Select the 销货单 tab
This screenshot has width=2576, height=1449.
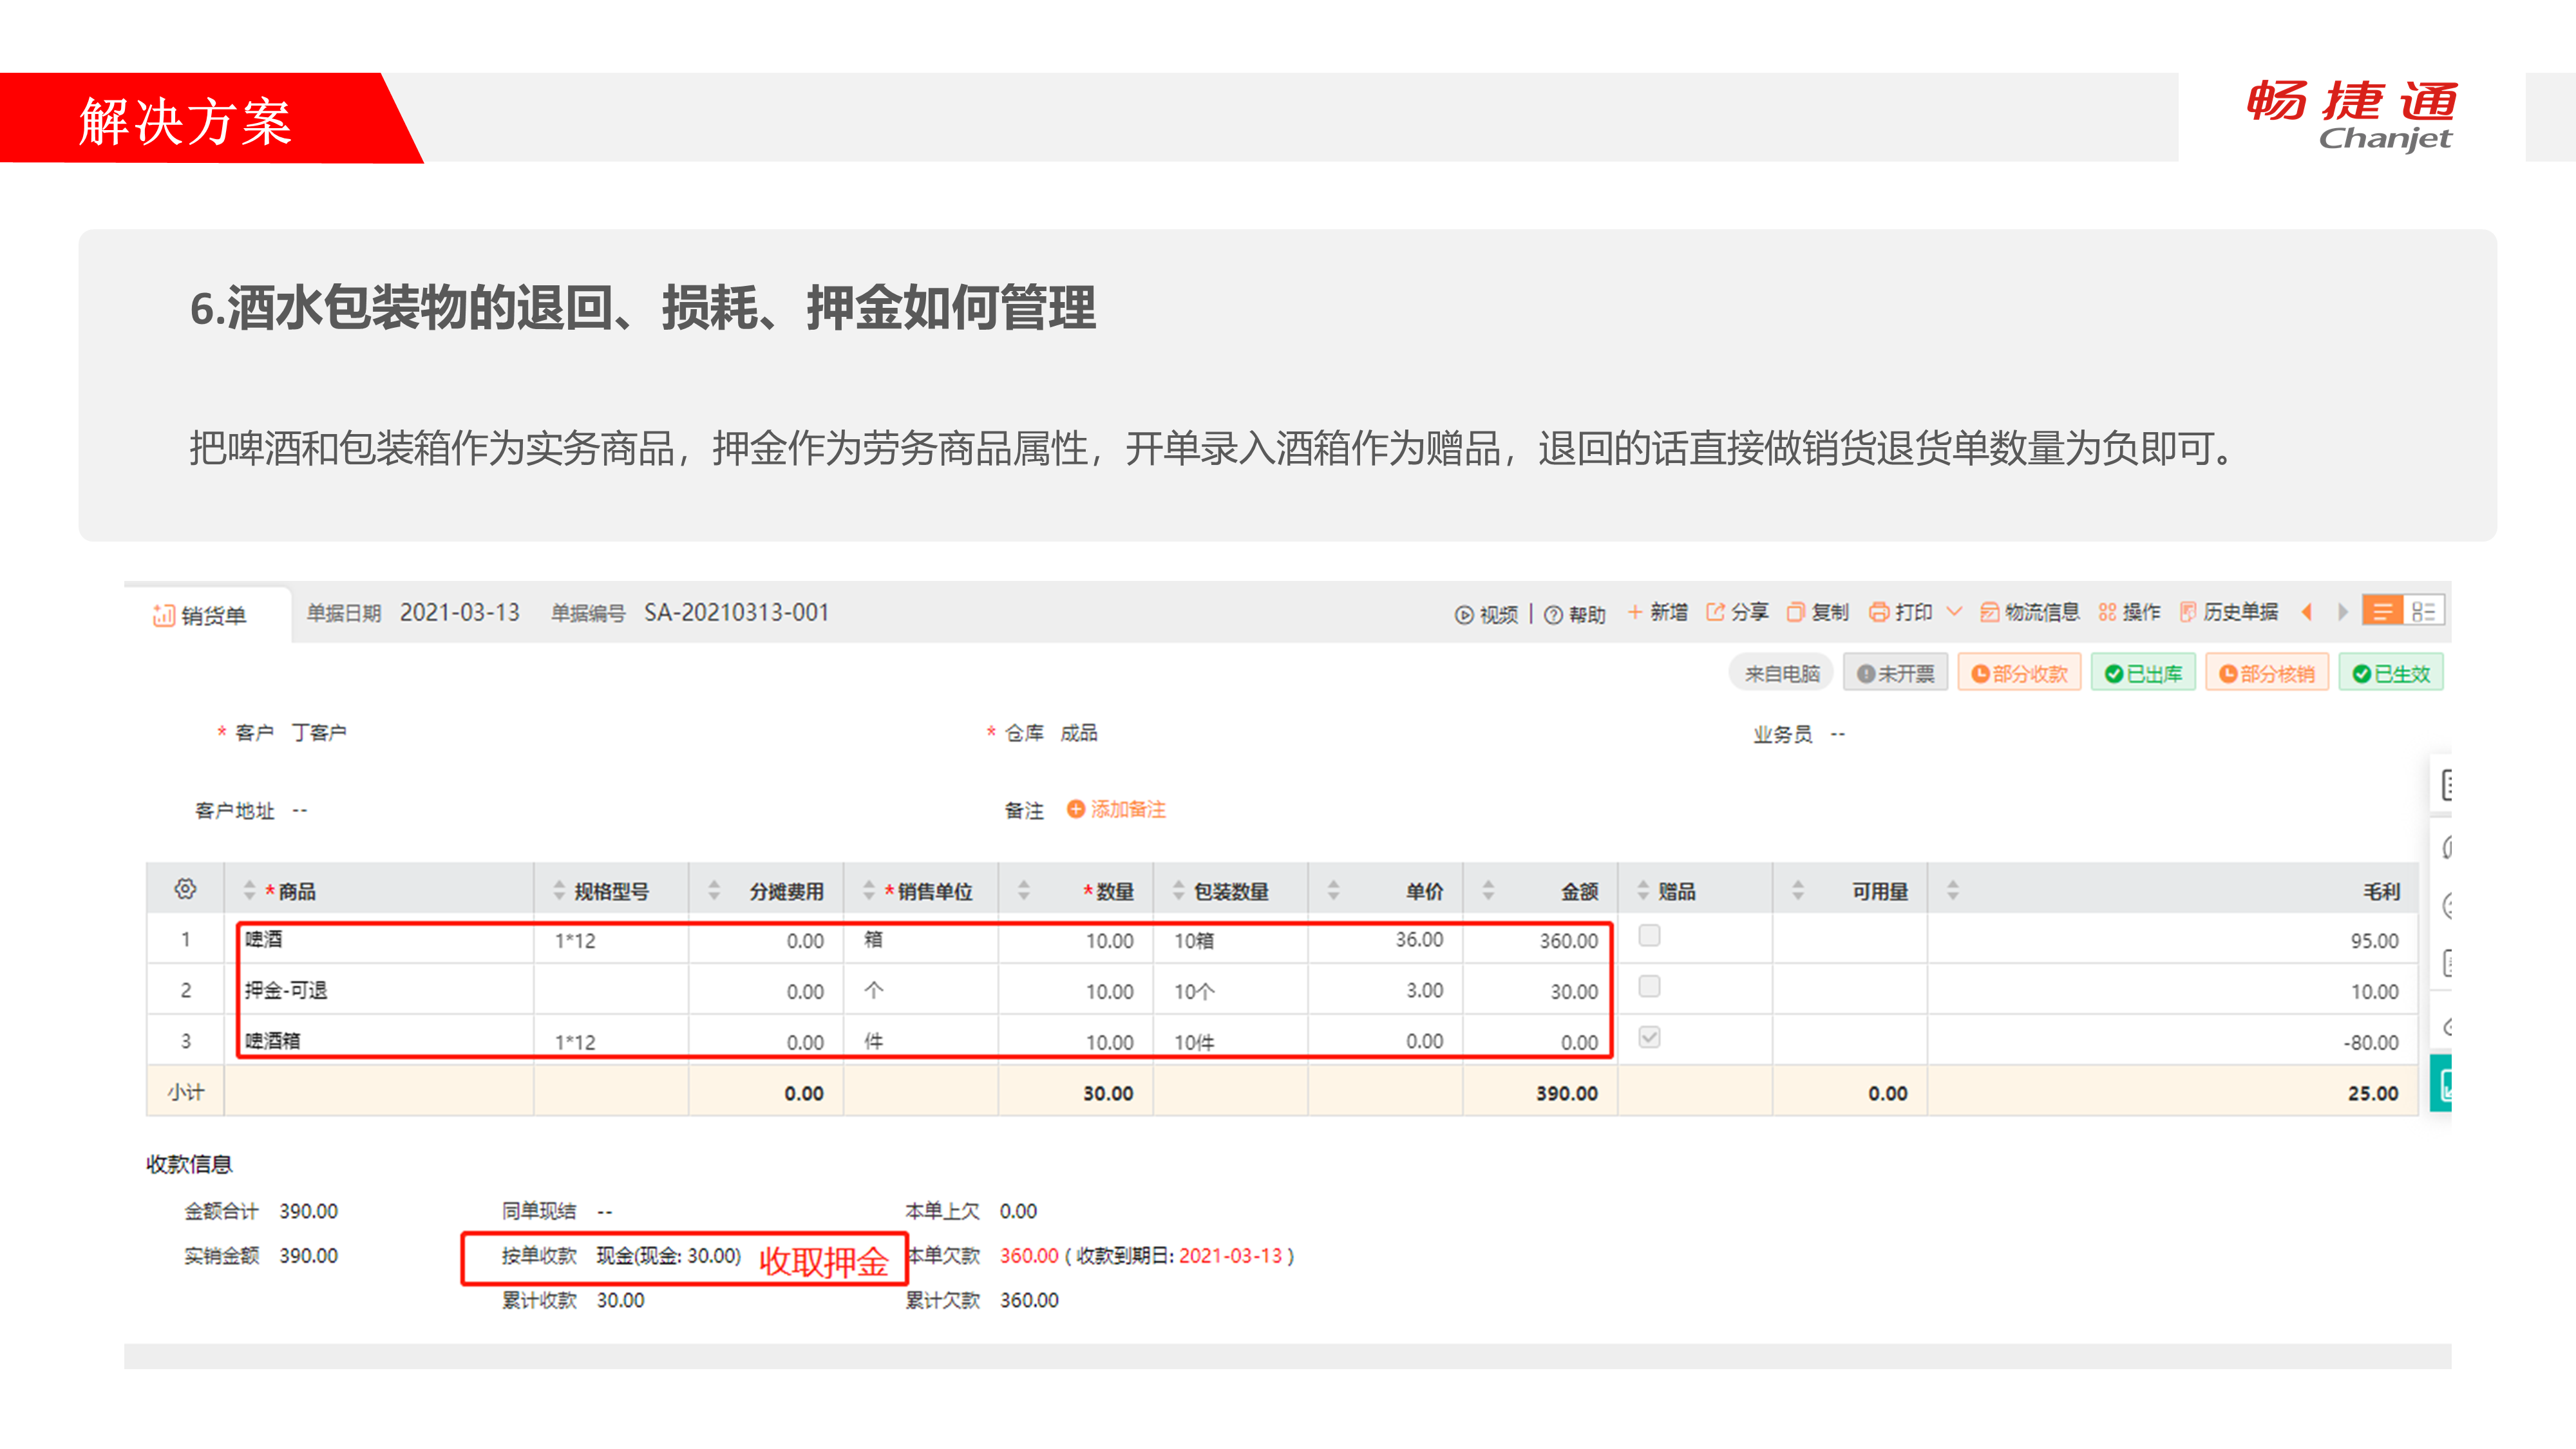pos(200,615)
